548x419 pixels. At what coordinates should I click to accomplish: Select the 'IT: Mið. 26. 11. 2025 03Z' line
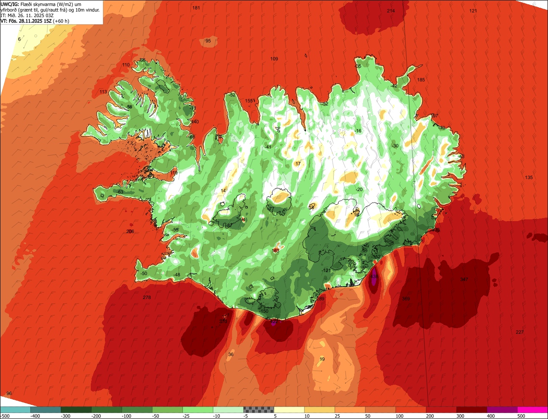pyautogui.click(x=27, y=15)
